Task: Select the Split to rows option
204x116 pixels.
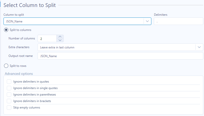Action: pyautogui.click(x=6, y=66)
